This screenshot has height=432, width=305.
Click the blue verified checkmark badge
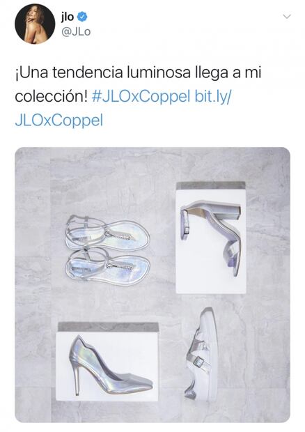click(82, 17)
